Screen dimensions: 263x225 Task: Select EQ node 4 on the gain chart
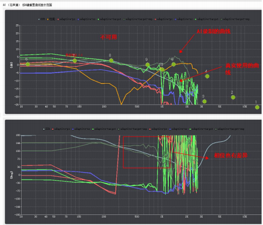click(x=207, y=76)
